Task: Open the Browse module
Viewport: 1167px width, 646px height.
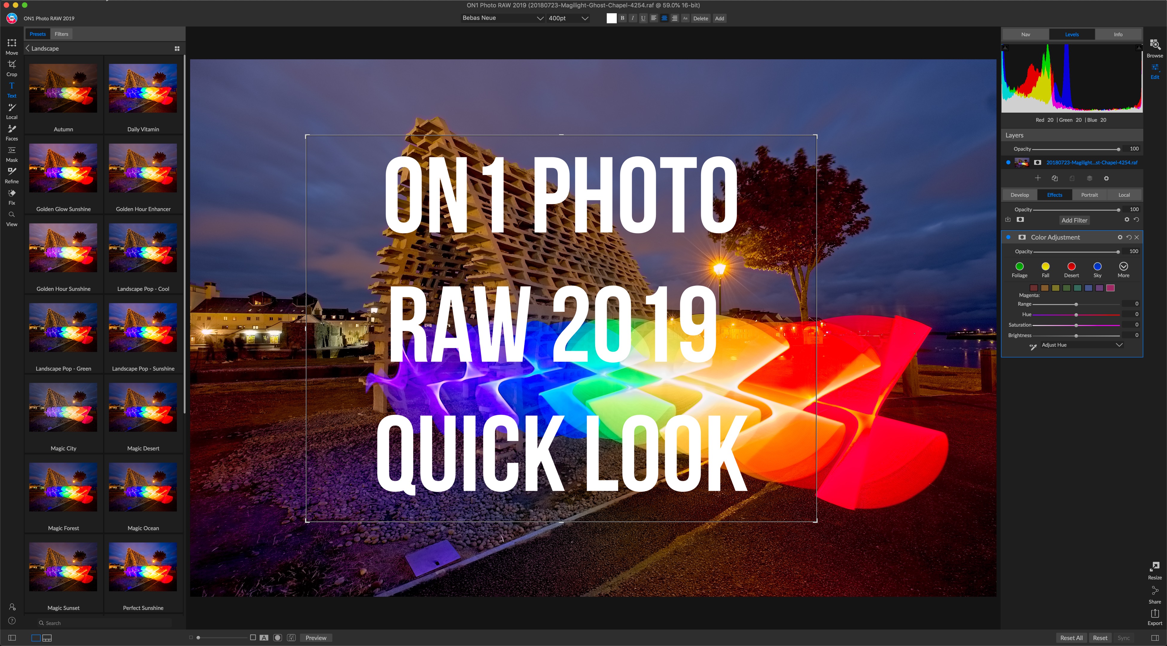Action: [1155, 48]
